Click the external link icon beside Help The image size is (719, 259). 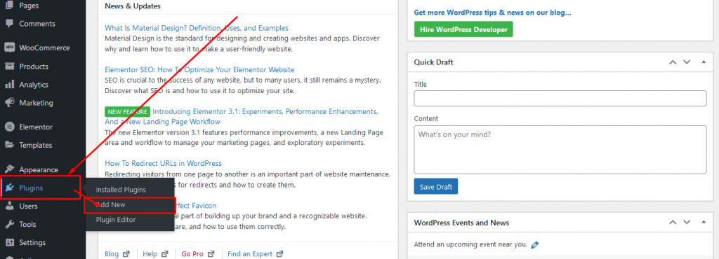click(165, 254)
